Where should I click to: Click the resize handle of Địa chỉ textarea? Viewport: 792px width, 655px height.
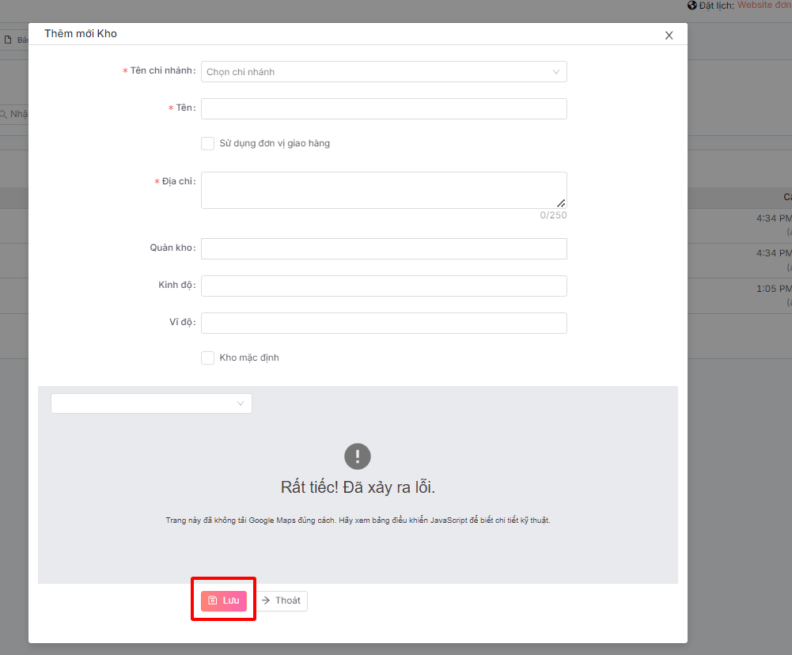pos(561,203)
